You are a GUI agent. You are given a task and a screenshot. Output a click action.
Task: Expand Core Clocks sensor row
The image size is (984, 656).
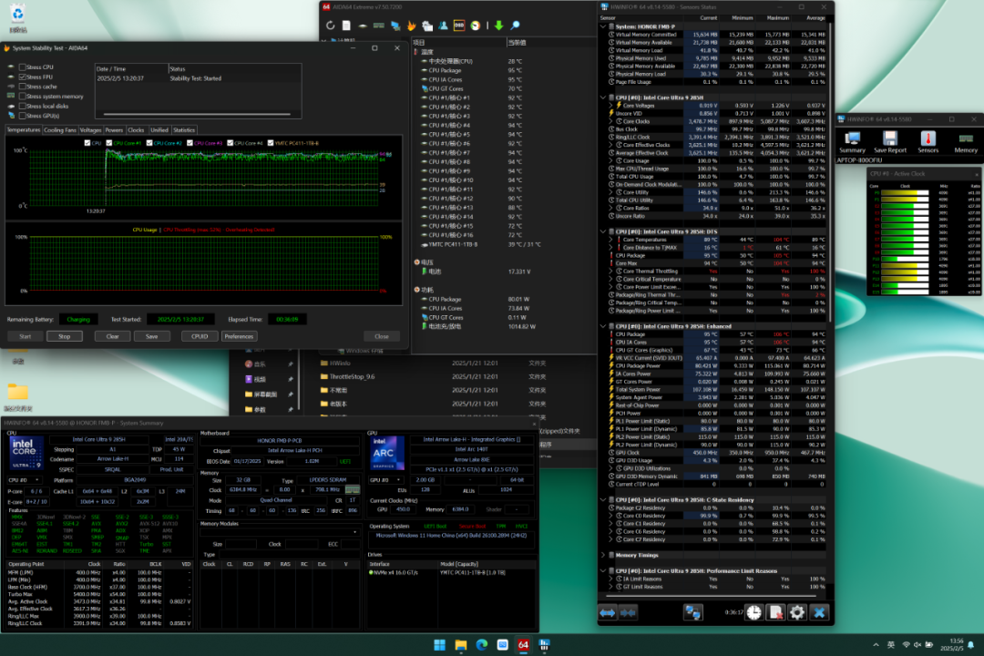click(610, 121)
